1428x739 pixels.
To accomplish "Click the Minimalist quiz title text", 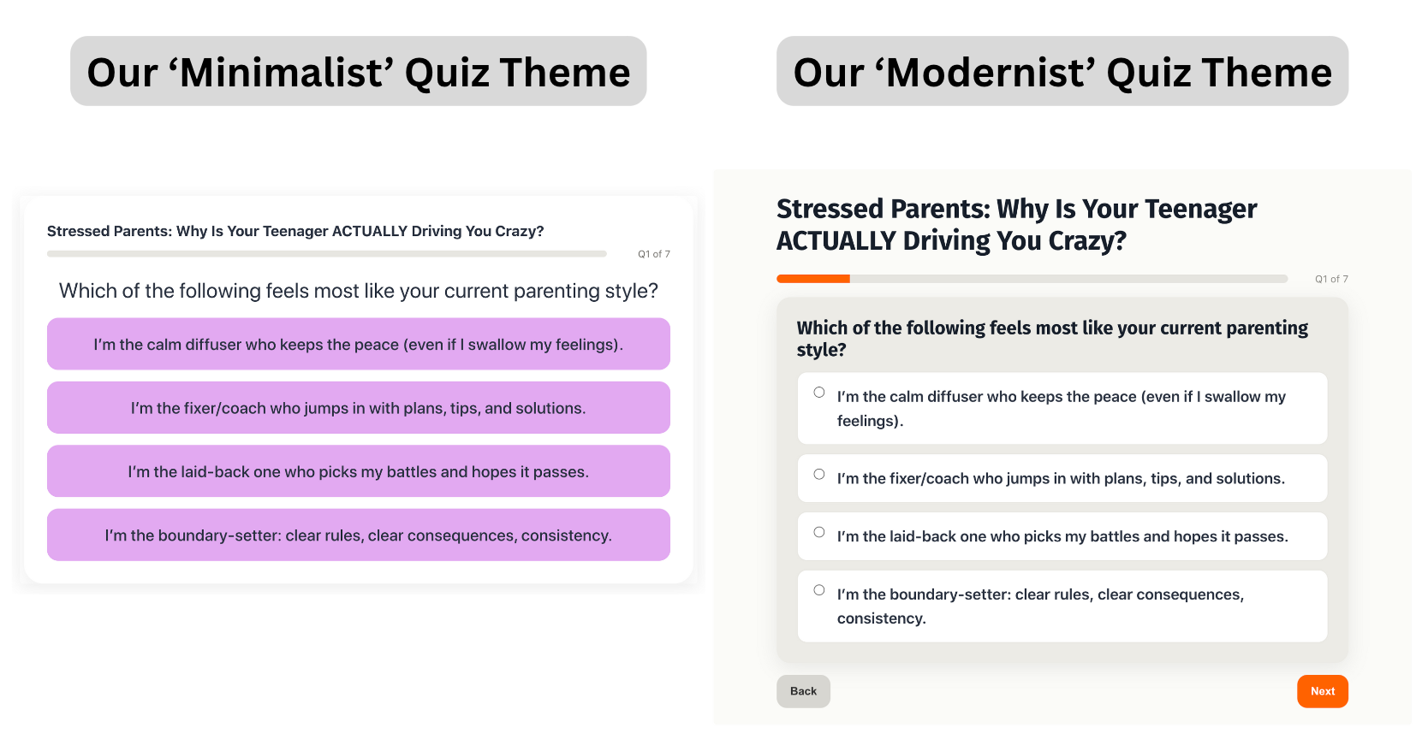I will click(295, 231).
